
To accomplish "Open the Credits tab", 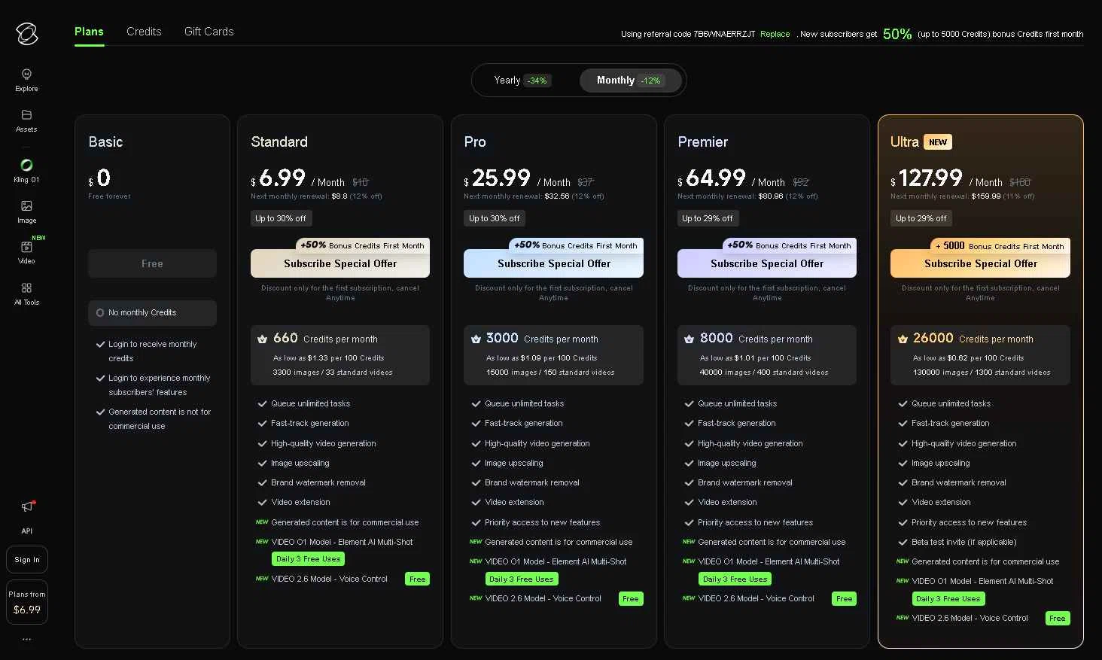I will [144, 32].
